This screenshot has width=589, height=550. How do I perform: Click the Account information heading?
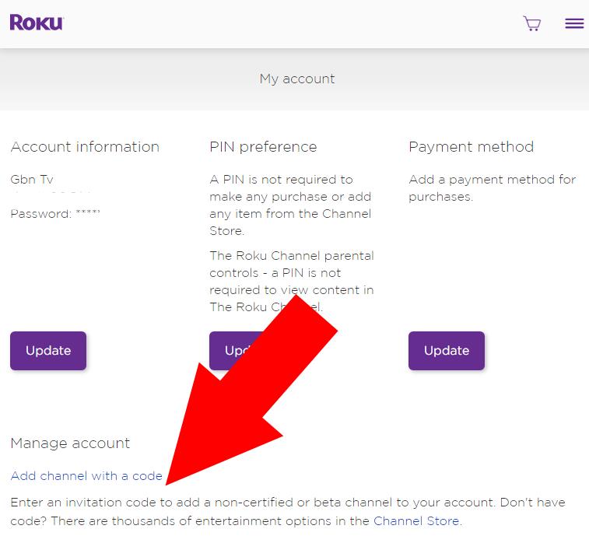(x=85, y=146)
